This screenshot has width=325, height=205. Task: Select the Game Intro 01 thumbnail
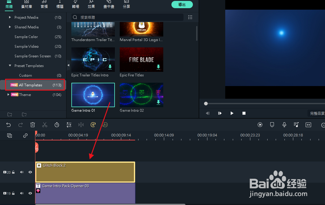[93, 95]
